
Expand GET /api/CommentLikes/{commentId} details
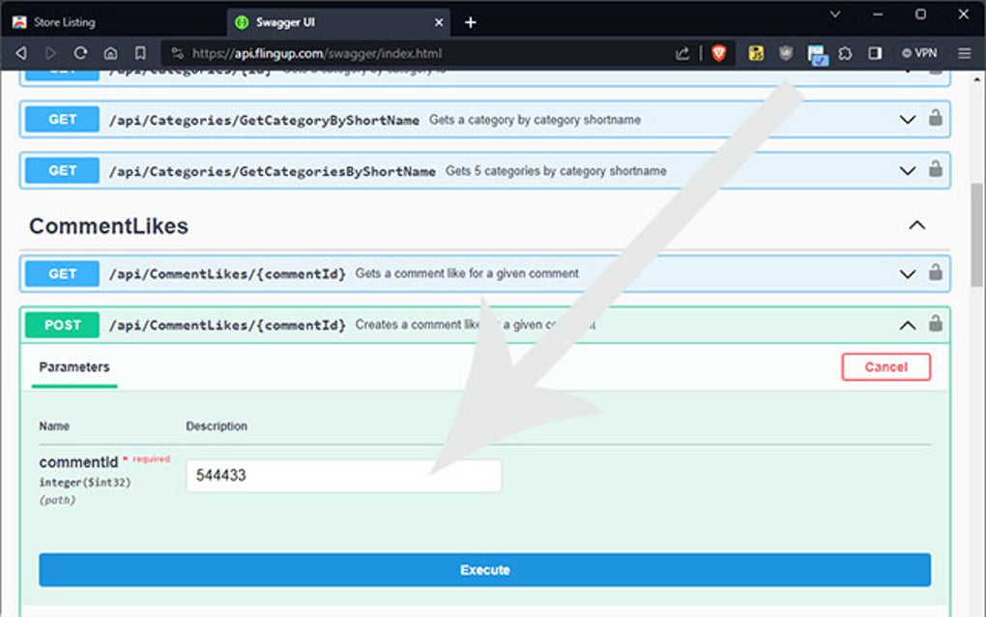[x=907, y=274]
